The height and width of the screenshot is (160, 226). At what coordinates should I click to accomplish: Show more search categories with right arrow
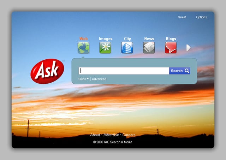(188, 48)
